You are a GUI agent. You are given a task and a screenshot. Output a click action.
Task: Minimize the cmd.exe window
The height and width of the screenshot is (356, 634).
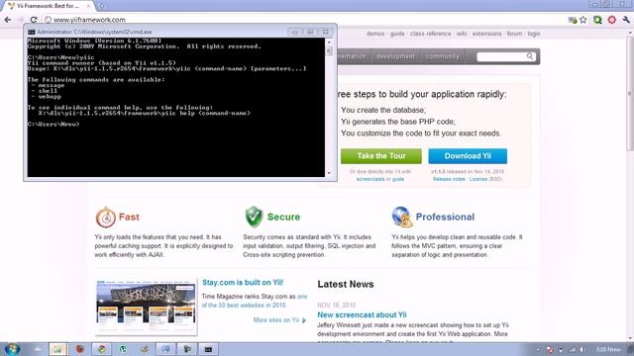(295, 32)
